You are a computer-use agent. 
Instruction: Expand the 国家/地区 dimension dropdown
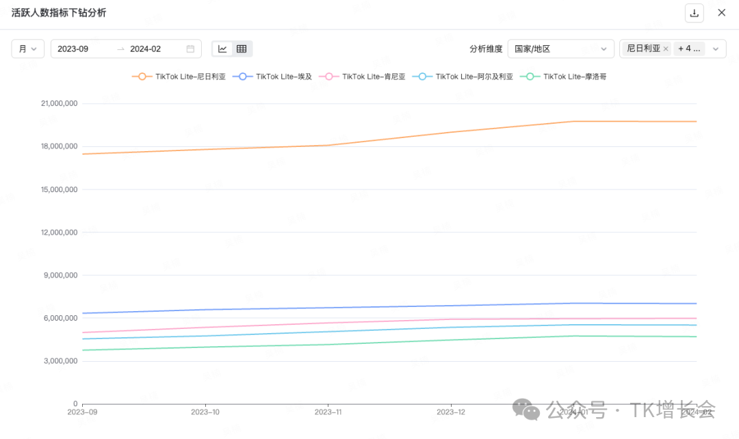560,49
